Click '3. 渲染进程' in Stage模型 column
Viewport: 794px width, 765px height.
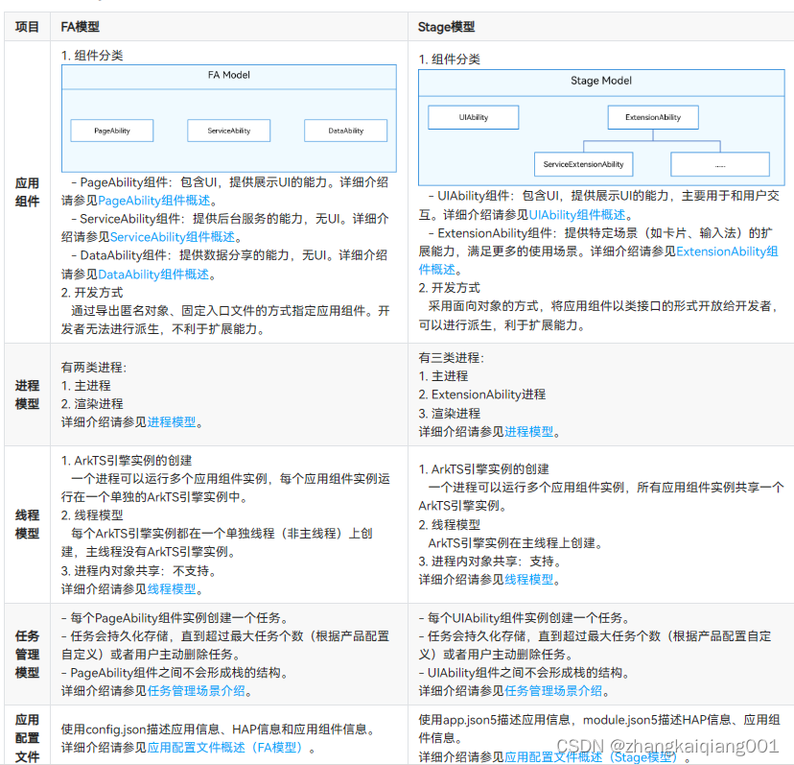449,413
